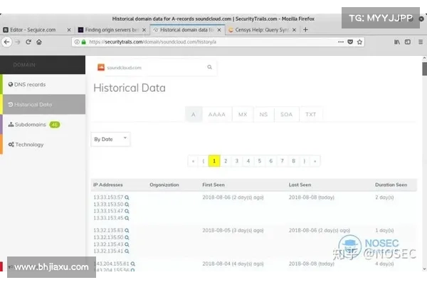Screen dimensions: 427x285
Task: Go to next page in pagination
Action: [305, 161]
